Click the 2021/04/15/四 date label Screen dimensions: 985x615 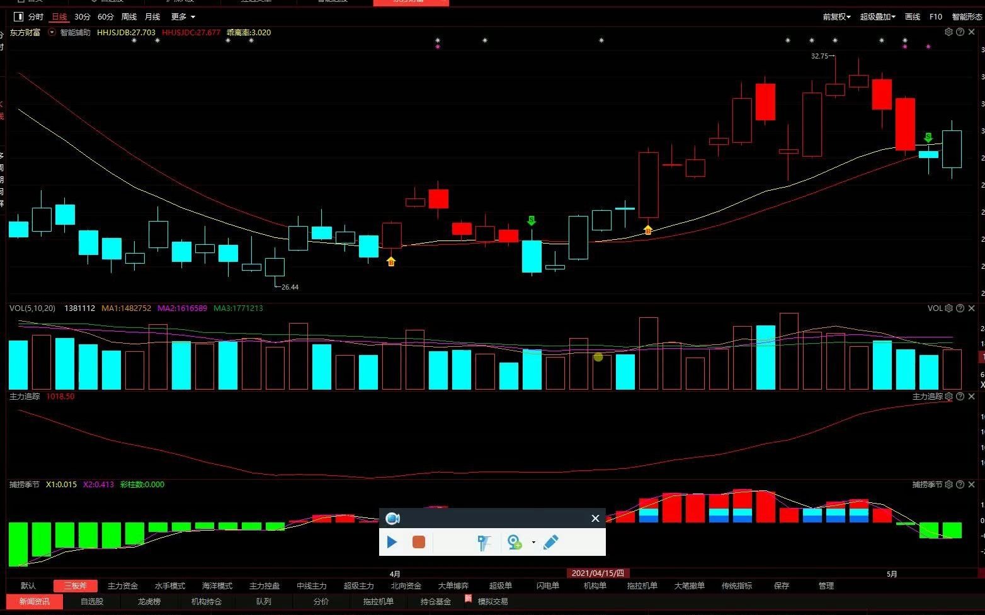[x=598, y=573]
